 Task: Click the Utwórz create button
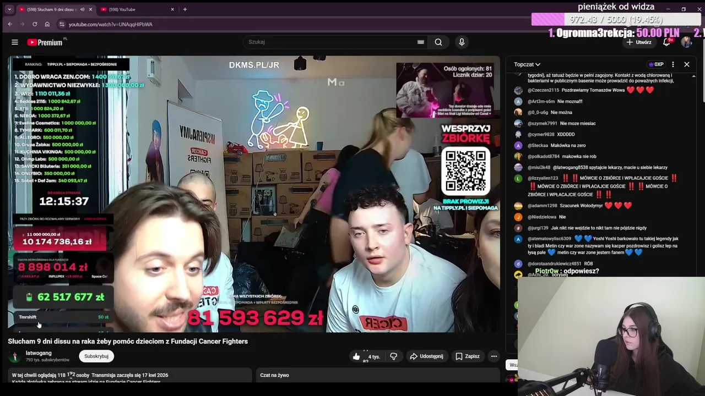coord(638,42)
